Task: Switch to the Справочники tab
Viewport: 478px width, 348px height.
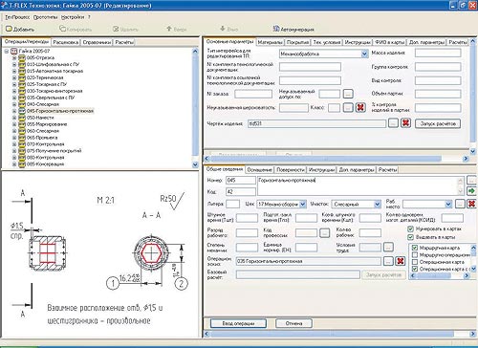Action: [x=97, y=42]
